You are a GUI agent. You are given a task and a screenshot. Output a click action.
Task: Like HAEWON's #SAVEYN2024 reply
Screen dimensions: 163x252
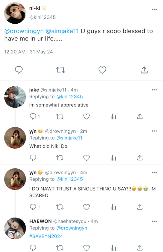coord(86,248)
